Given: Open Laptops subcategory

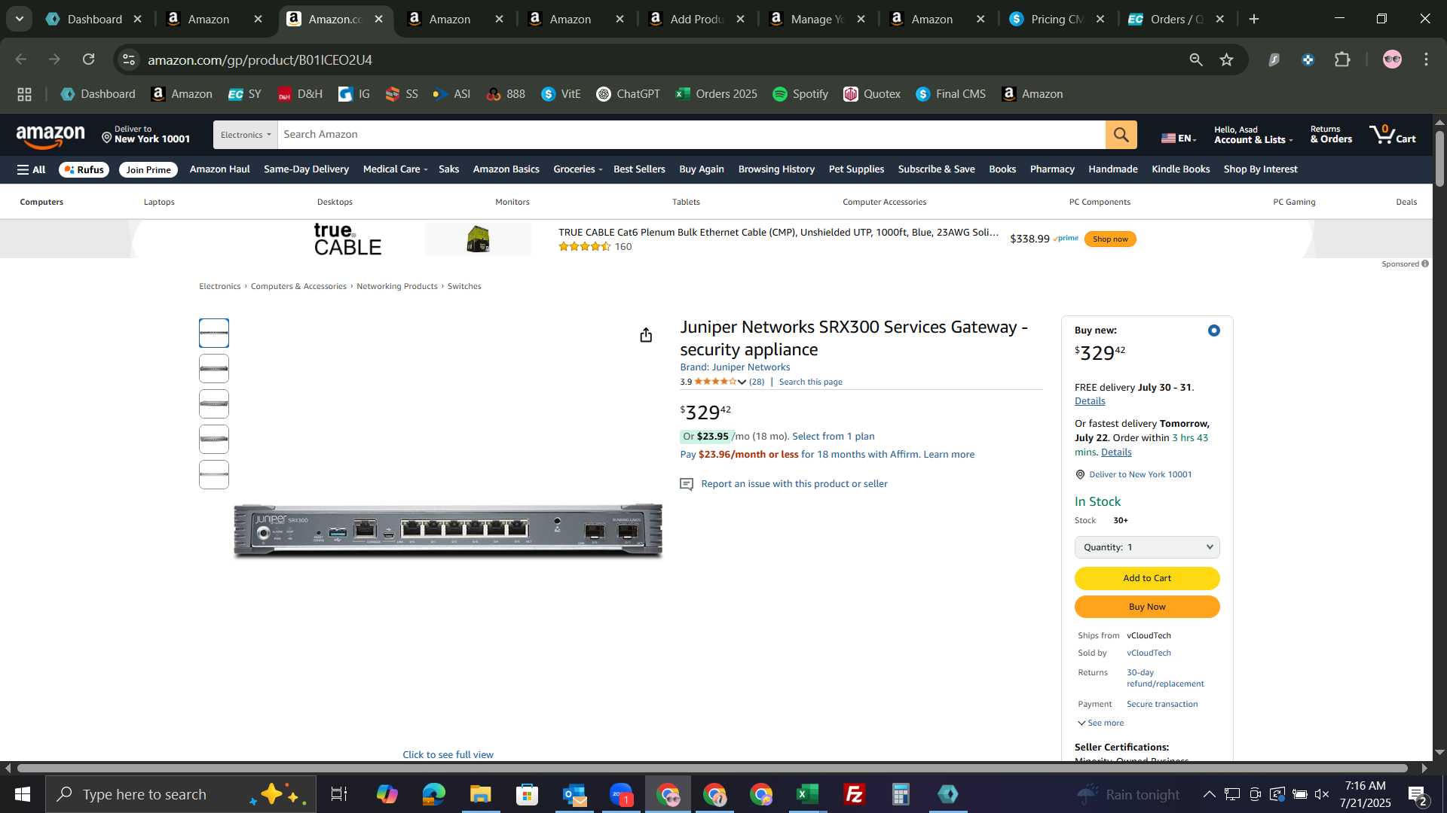Looking at the screenshot, I should pyautogui.click(x=159, y=202).
